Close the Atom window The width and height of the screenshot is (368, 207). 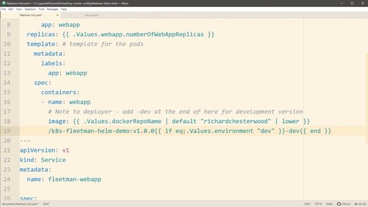click(x=362, y=3)
